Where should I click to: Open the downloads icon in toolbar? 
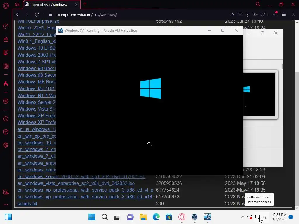(x=274, y=15)
